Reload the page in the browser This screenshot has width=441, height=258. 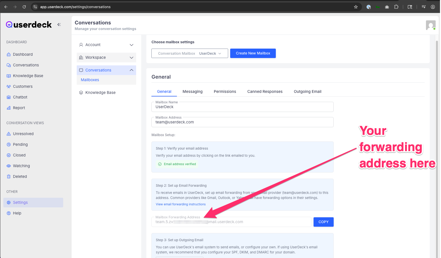(24, 7)
